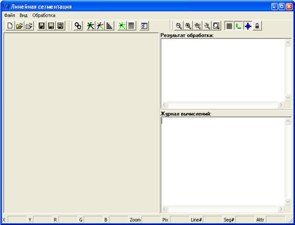
Task: Click left arrow of Журнал вычислений horizontal scrollbar
Action: pos(165,209)
